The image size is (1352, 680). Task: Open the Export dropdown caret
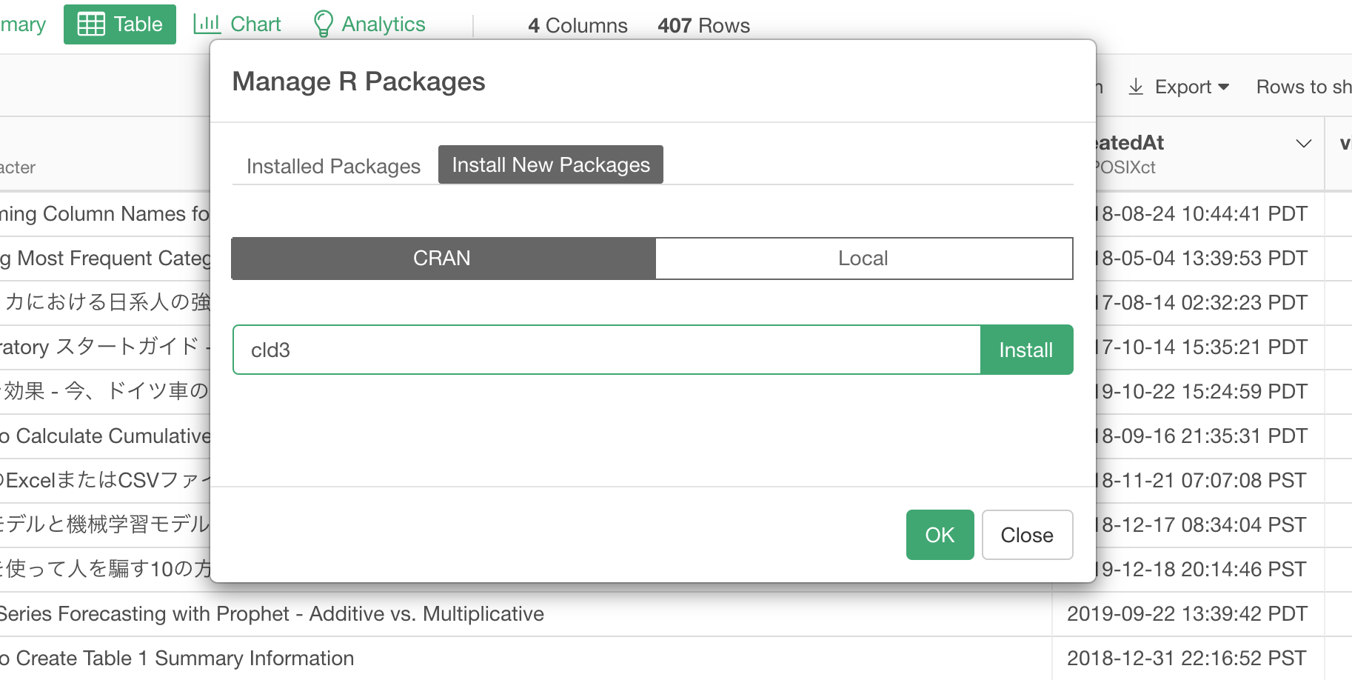(x=1223, y=87)
